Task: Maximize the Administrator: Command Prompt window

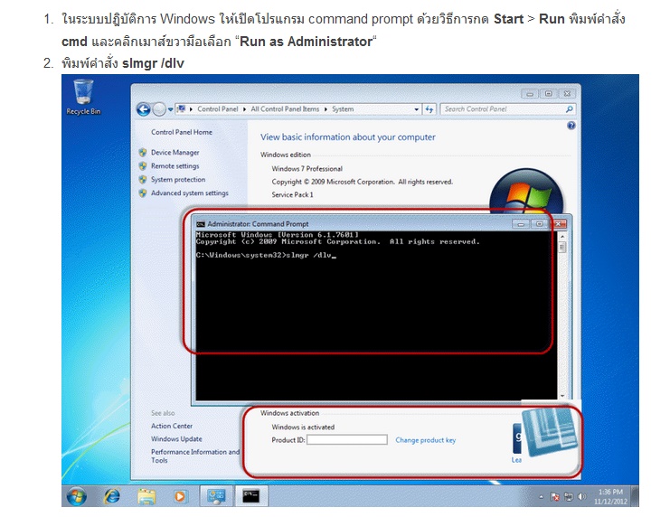Action: (x=539, y=224)
